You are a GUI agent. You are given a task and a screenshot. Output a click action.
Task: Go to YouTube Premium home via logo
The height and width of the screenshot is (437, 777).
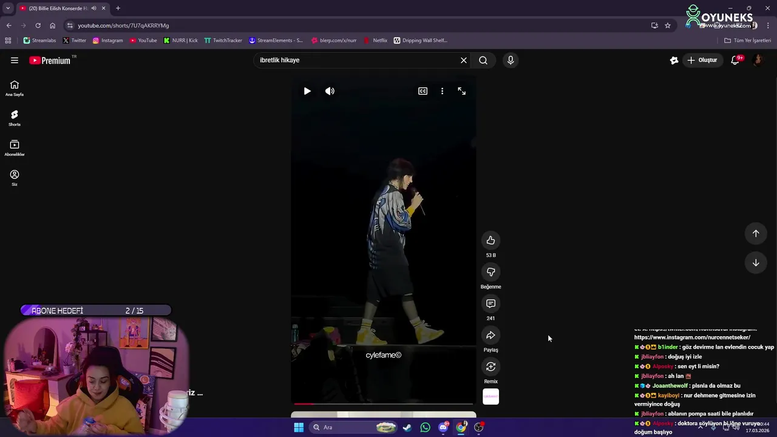point(50,60)
